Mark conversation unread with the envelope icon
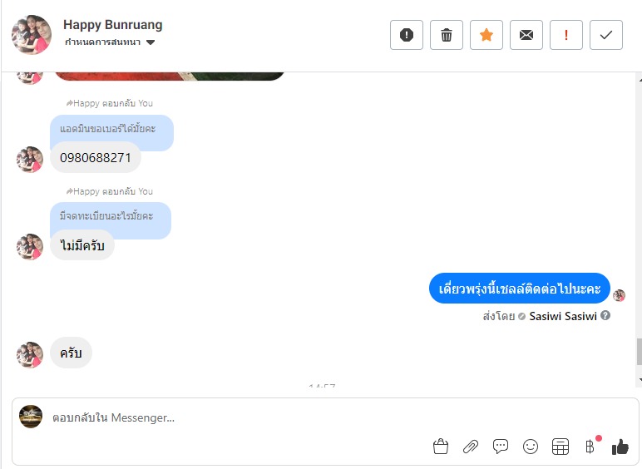Screen dimensions: 642x469 point(526,35)
